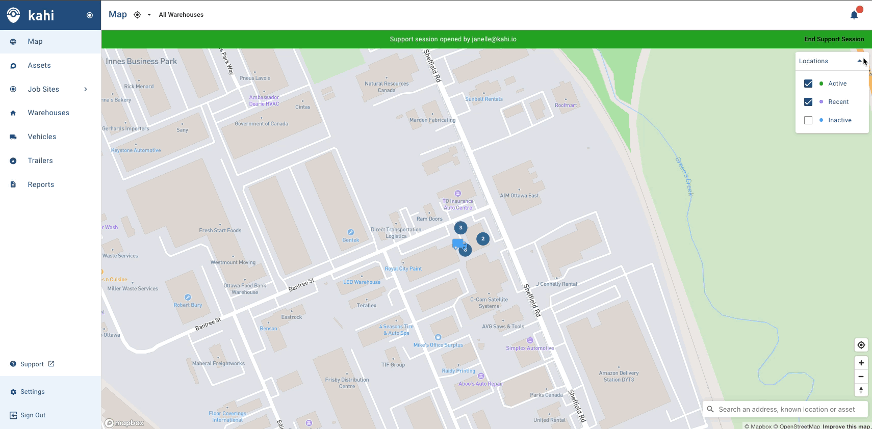
Task: Click the Sunbelt Rentals label
Action: tap(484, 99)
